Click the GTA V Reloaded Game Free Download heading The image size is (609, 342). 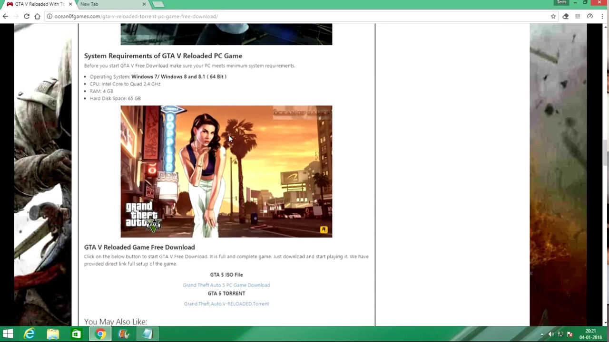[x=139, y=247]
